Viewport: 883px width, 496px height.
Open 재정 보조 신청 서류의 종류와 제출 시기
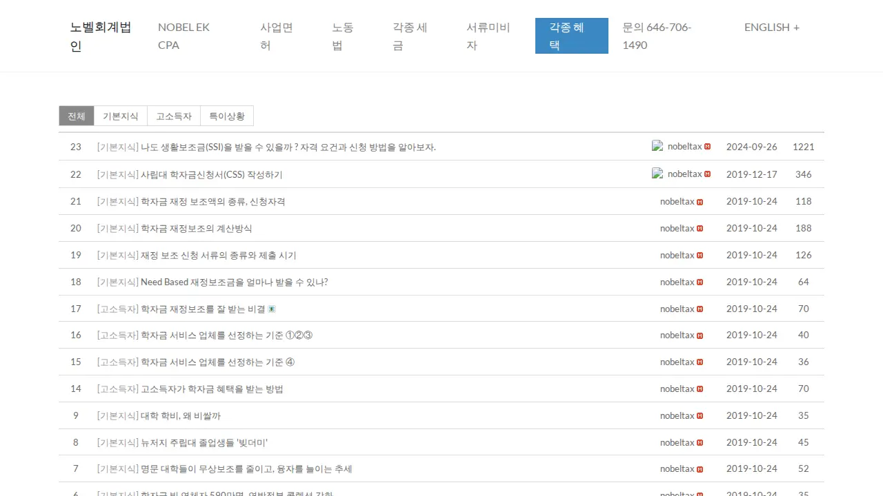(219, 256)
